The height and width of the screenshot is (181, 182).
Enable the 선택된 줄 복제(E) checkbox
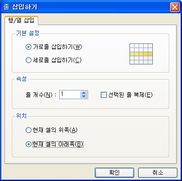click(104, 95)
